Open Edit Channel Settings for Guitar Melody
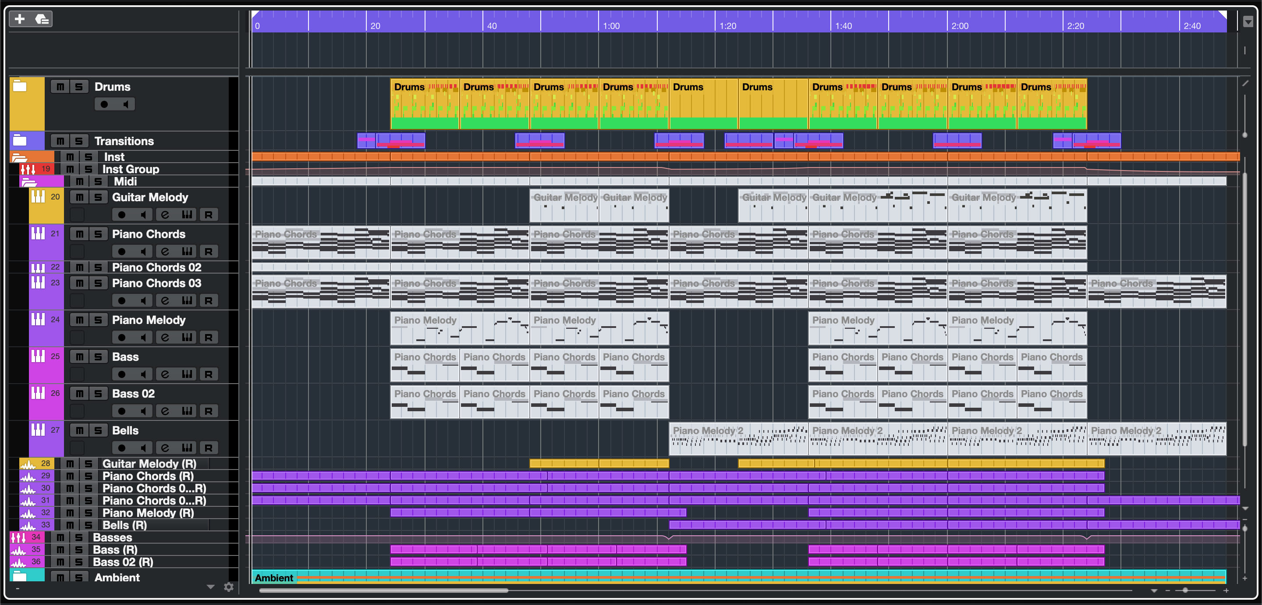Image resolution: width=1262 pixels, height=605 pixels. [x=165, y=215]
